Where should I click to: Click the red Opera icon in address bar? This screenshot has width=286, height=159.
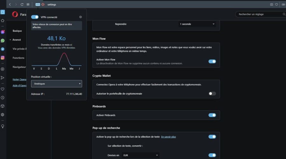pyautogui.click(x=43, y=4)
